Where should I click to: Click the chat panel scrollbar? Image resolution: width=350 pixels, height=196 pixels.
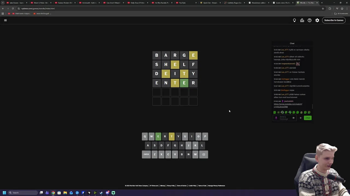coord(312,107)
